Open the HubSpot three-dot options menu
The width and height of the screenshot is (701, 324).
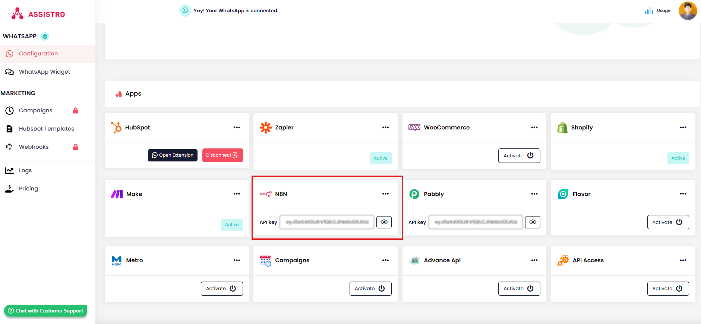237,128
